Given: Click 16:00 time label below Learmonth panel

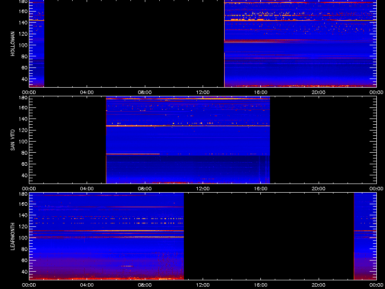Looking at the screenshot, I should point(260,285).
